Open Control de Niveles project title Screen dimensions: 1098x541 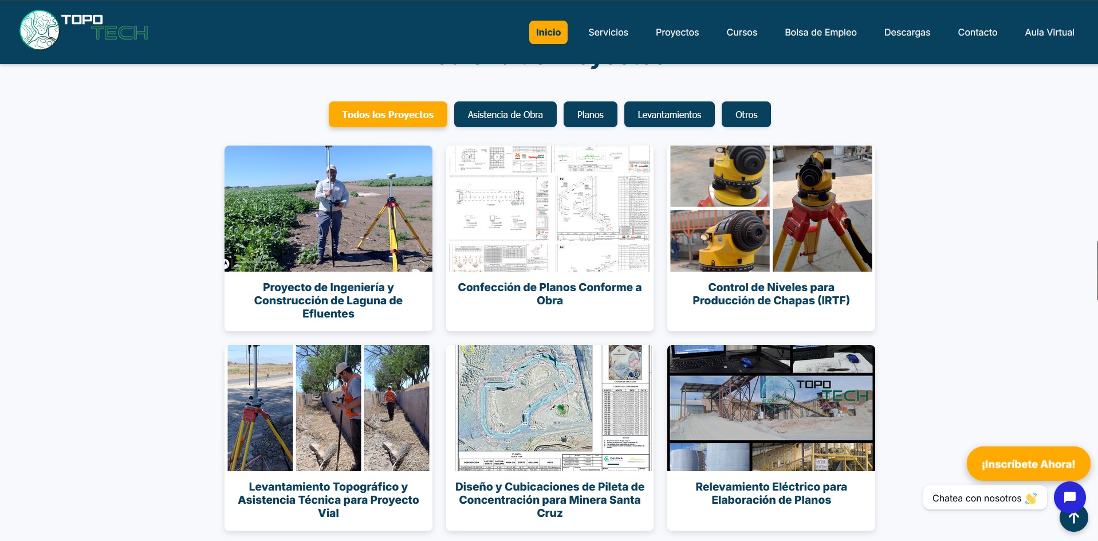click(770, 294)
